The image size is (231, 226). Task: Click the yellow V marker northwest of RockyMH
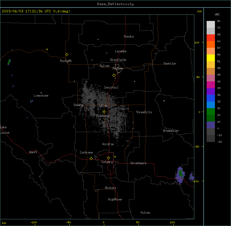(47, 49)
